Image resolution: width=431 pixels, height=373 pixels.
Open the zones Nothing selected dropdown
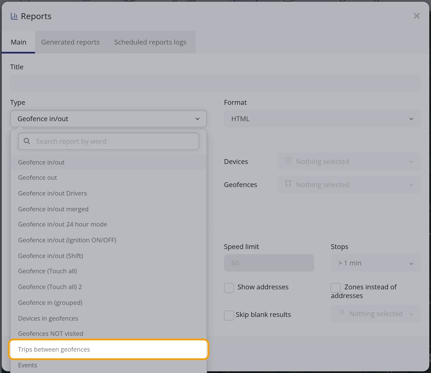pyautogui.click(x=376, y=314)
